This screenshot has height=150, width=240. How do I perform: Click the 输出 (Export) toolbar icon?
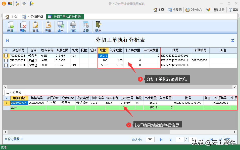(x=61, y=27)
